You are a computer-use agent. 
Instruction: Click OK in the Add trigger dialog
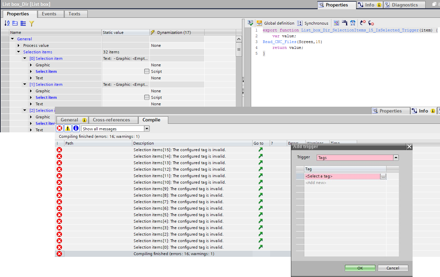coord(360,268)
